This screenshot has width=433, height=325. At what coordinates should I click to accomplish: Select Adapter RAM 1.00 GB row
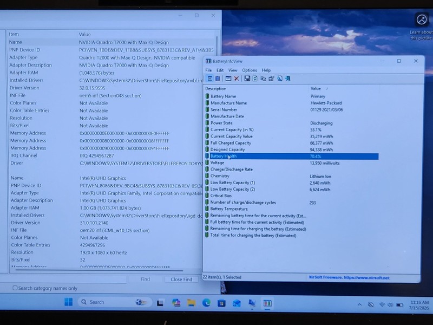[106, 208]
